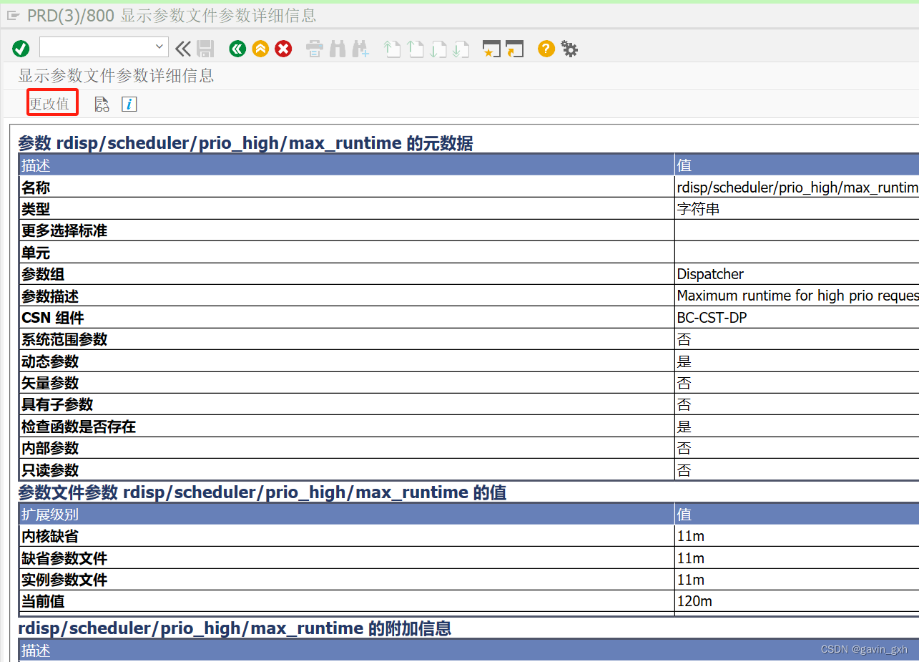Click the blue information (i) icon
This screenshot has height=662, width=919.
tap(129, 104)
